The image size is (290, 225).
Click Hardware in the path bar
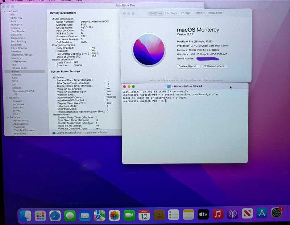(x=90, y=133)
